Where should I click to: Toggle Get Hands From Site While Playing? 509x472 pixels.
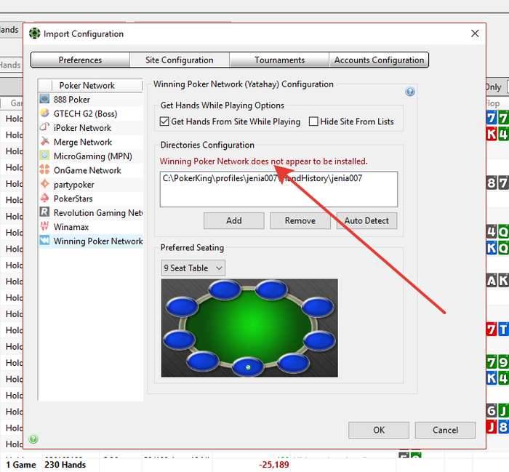[164, 121]
